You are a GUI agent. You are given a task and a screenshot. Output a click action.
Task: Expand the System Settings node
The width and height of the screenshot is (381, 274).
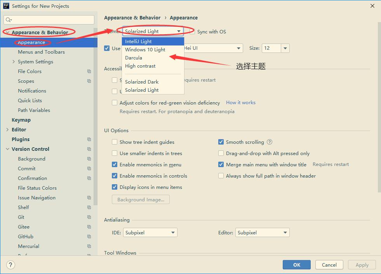[x=14, y=61]
